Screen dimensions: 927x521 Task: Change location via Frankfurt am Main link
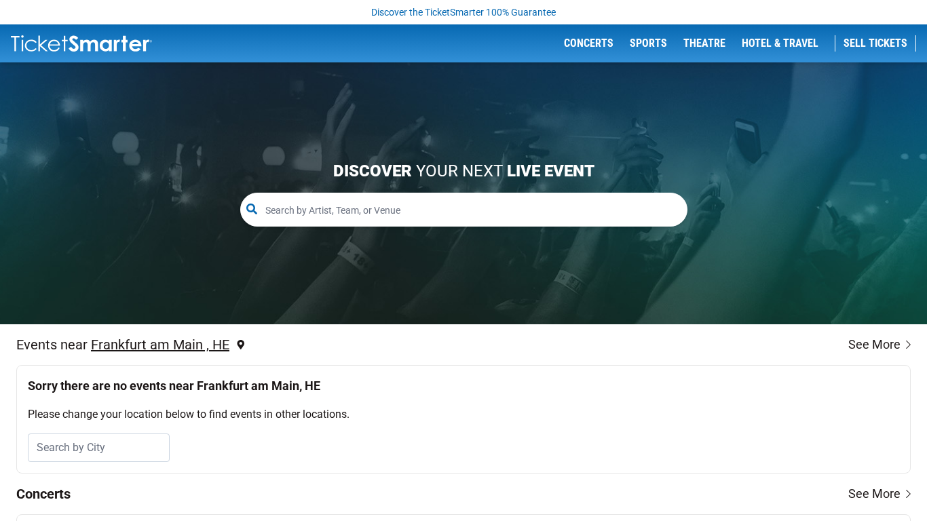point(160,345)
